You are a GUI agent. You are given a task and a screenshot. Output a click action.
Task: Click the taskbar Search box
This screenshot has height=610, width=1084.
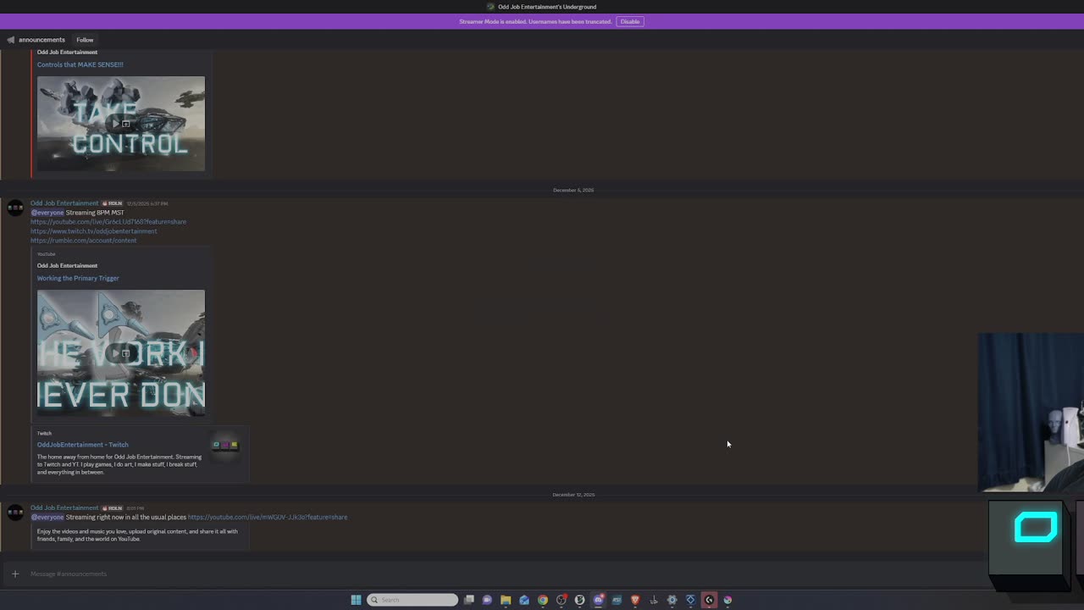pos(412,600)
